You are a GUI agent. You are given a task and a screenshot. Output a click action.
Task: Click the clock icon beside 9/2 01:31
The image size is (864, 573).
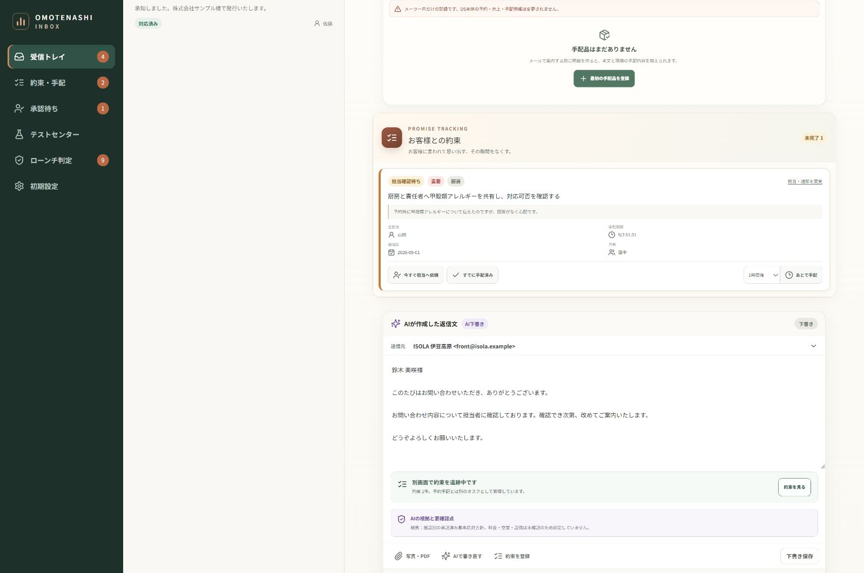(612, 235)
